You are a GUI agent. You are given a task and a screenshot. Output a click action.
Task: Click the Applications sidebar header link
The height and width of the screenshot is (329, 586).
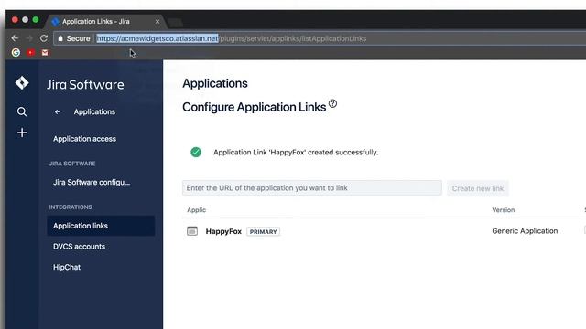point(94,111)
